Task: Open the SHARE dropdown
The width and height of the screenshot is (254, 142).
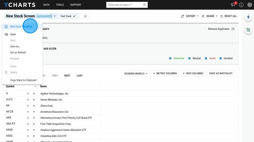Action: click(209, 16)
